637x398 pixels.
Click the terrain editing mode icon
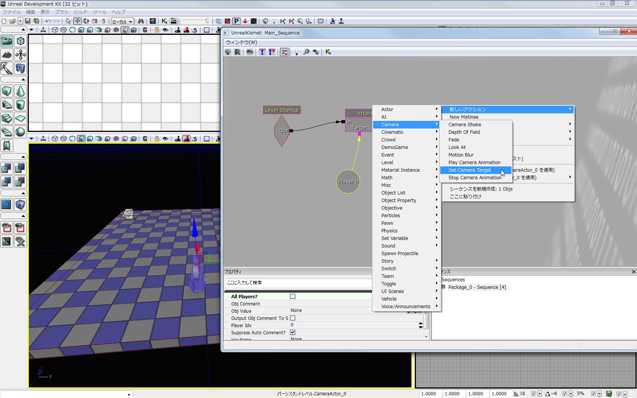coord(7,55)
